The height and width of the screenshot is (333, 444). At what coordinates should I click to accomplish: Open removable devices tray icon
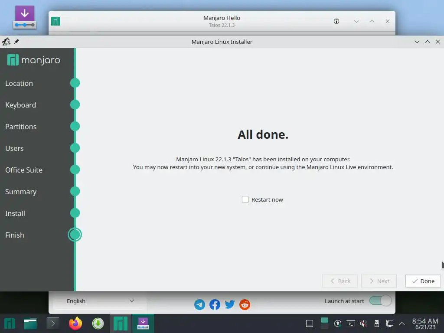point(377,323)
